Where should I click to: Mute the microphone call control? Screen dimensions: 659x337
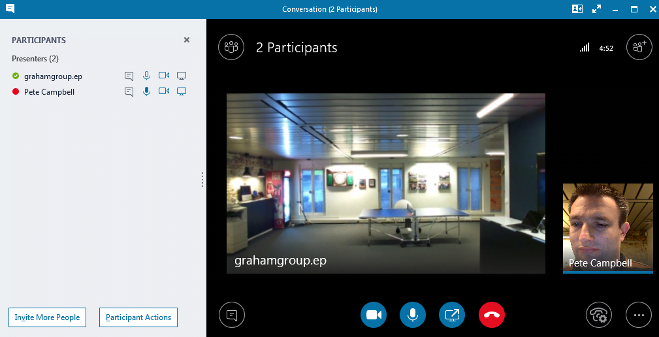(x=413, y=315)
